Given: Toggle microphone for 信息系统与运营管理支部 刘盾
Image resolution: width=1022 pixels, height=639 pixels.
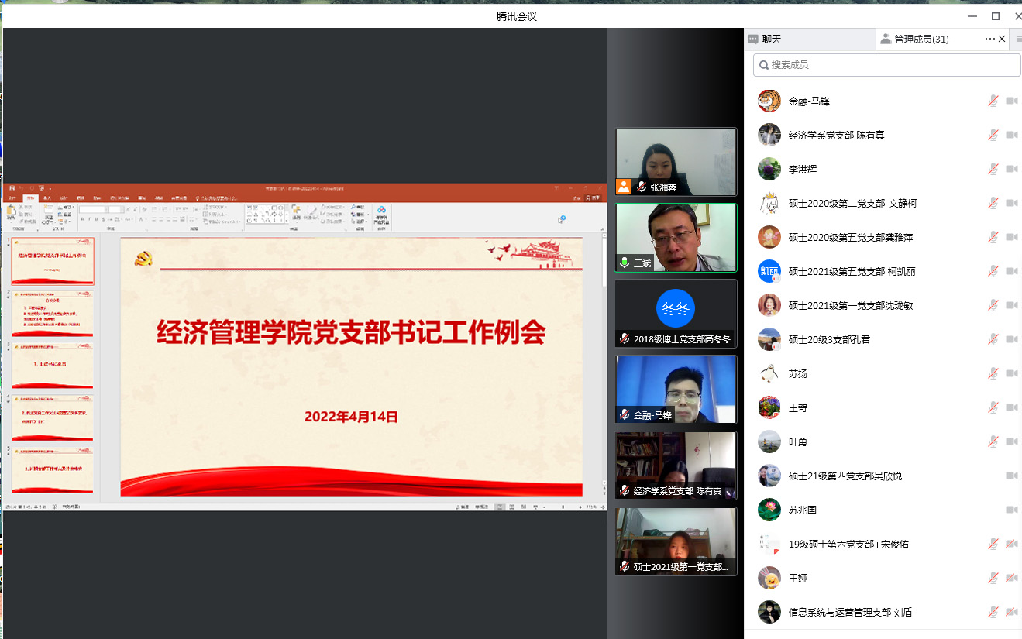Looking at the screenshot, I should point(993,612).
